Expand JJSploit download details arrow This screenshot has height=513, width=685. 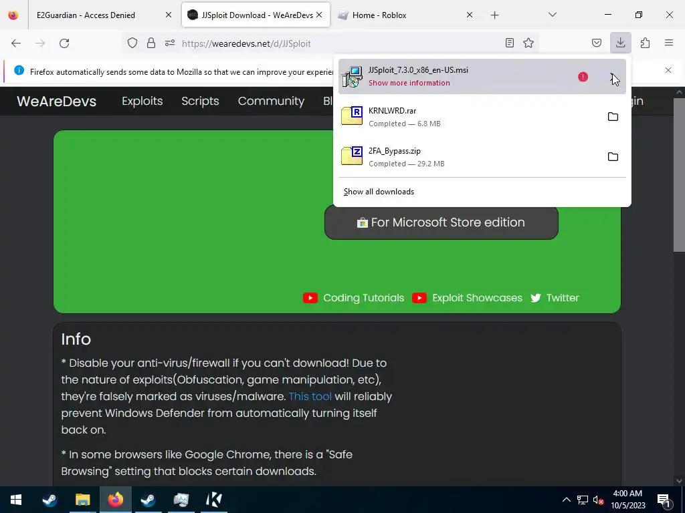613,77
